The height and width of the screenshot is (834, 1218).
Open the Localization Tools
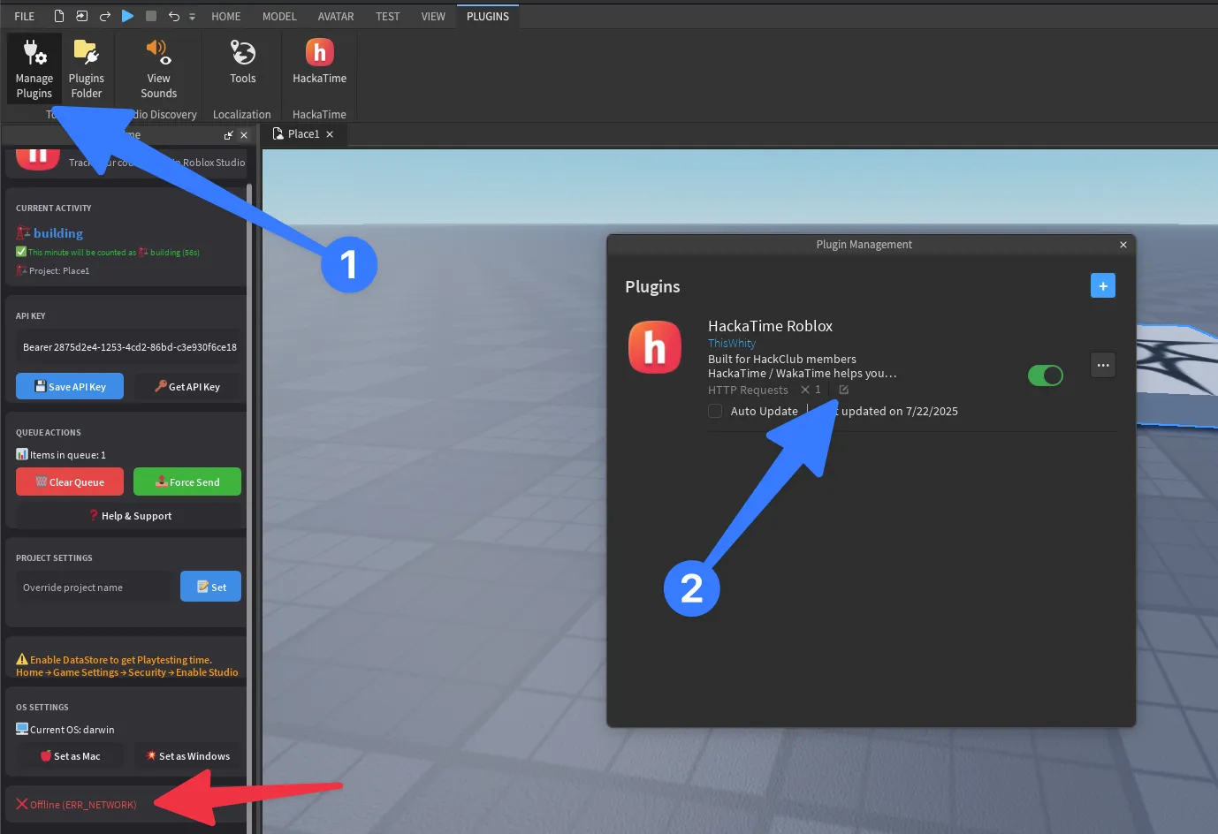[x=243, y=62]
